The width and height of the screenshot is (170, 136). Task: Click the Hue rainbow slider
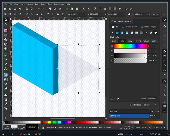point(131,46)
